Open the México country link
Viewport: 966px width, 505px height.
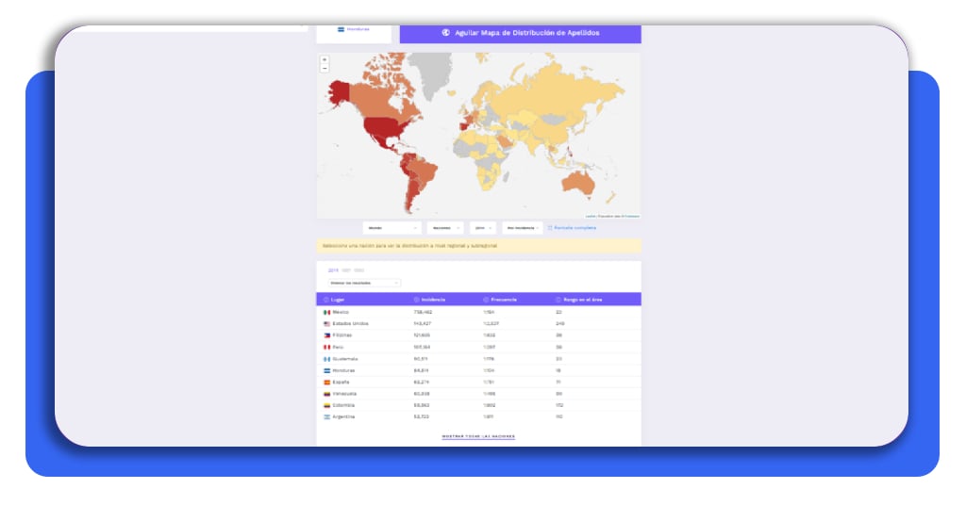pos(341,312)
